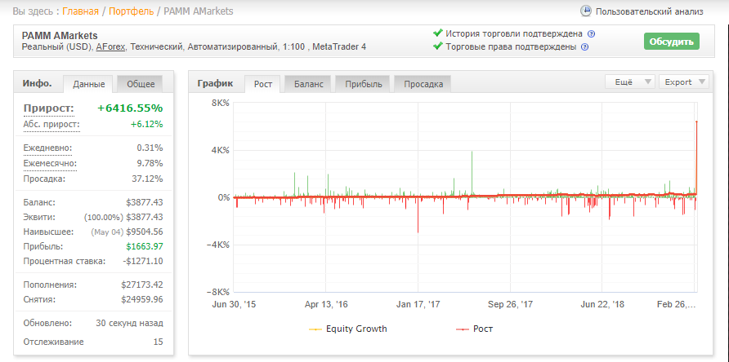Click green checkmark next to История торговли

click(437, 33)
